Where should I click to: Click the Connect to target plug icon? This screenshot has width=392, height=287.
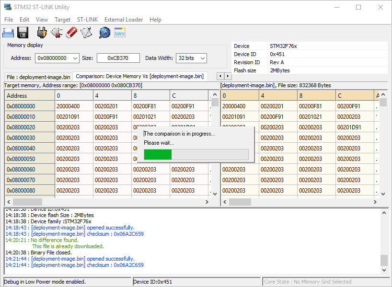[42, 33]
